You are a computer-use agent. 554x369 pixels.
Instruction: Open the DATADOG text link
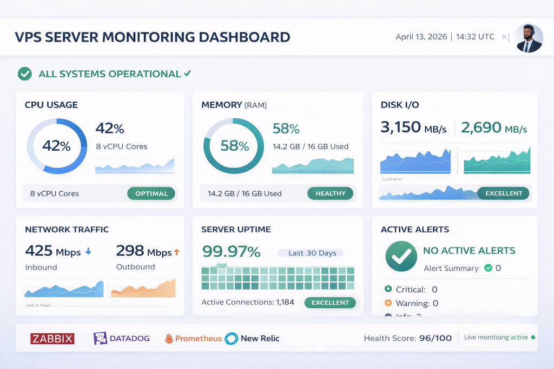point(130,338)
